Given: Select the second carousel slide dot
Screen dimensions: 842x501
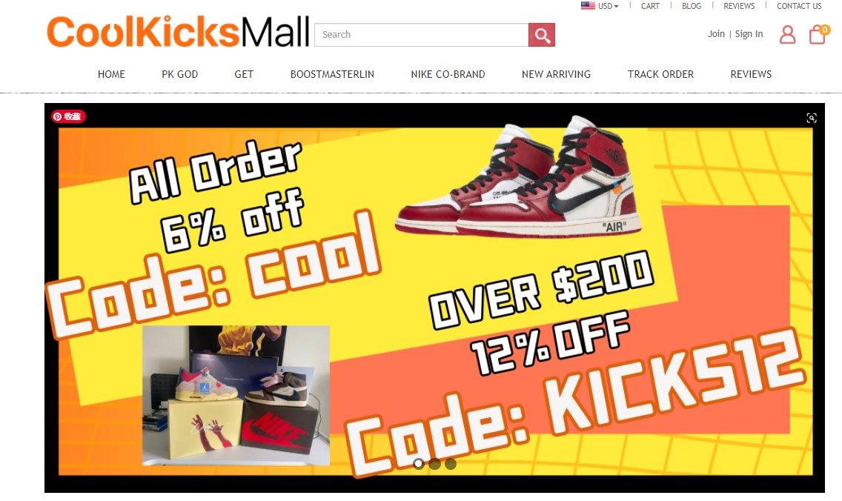Looking at the screenshot, I should (x=434, y=463).
